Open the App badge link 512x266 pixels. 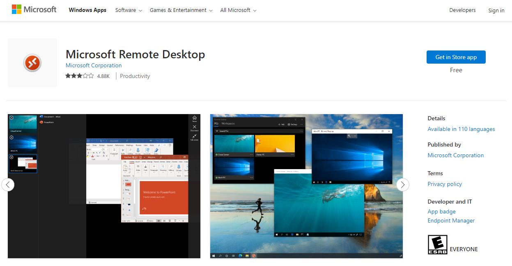pos(441,211)
